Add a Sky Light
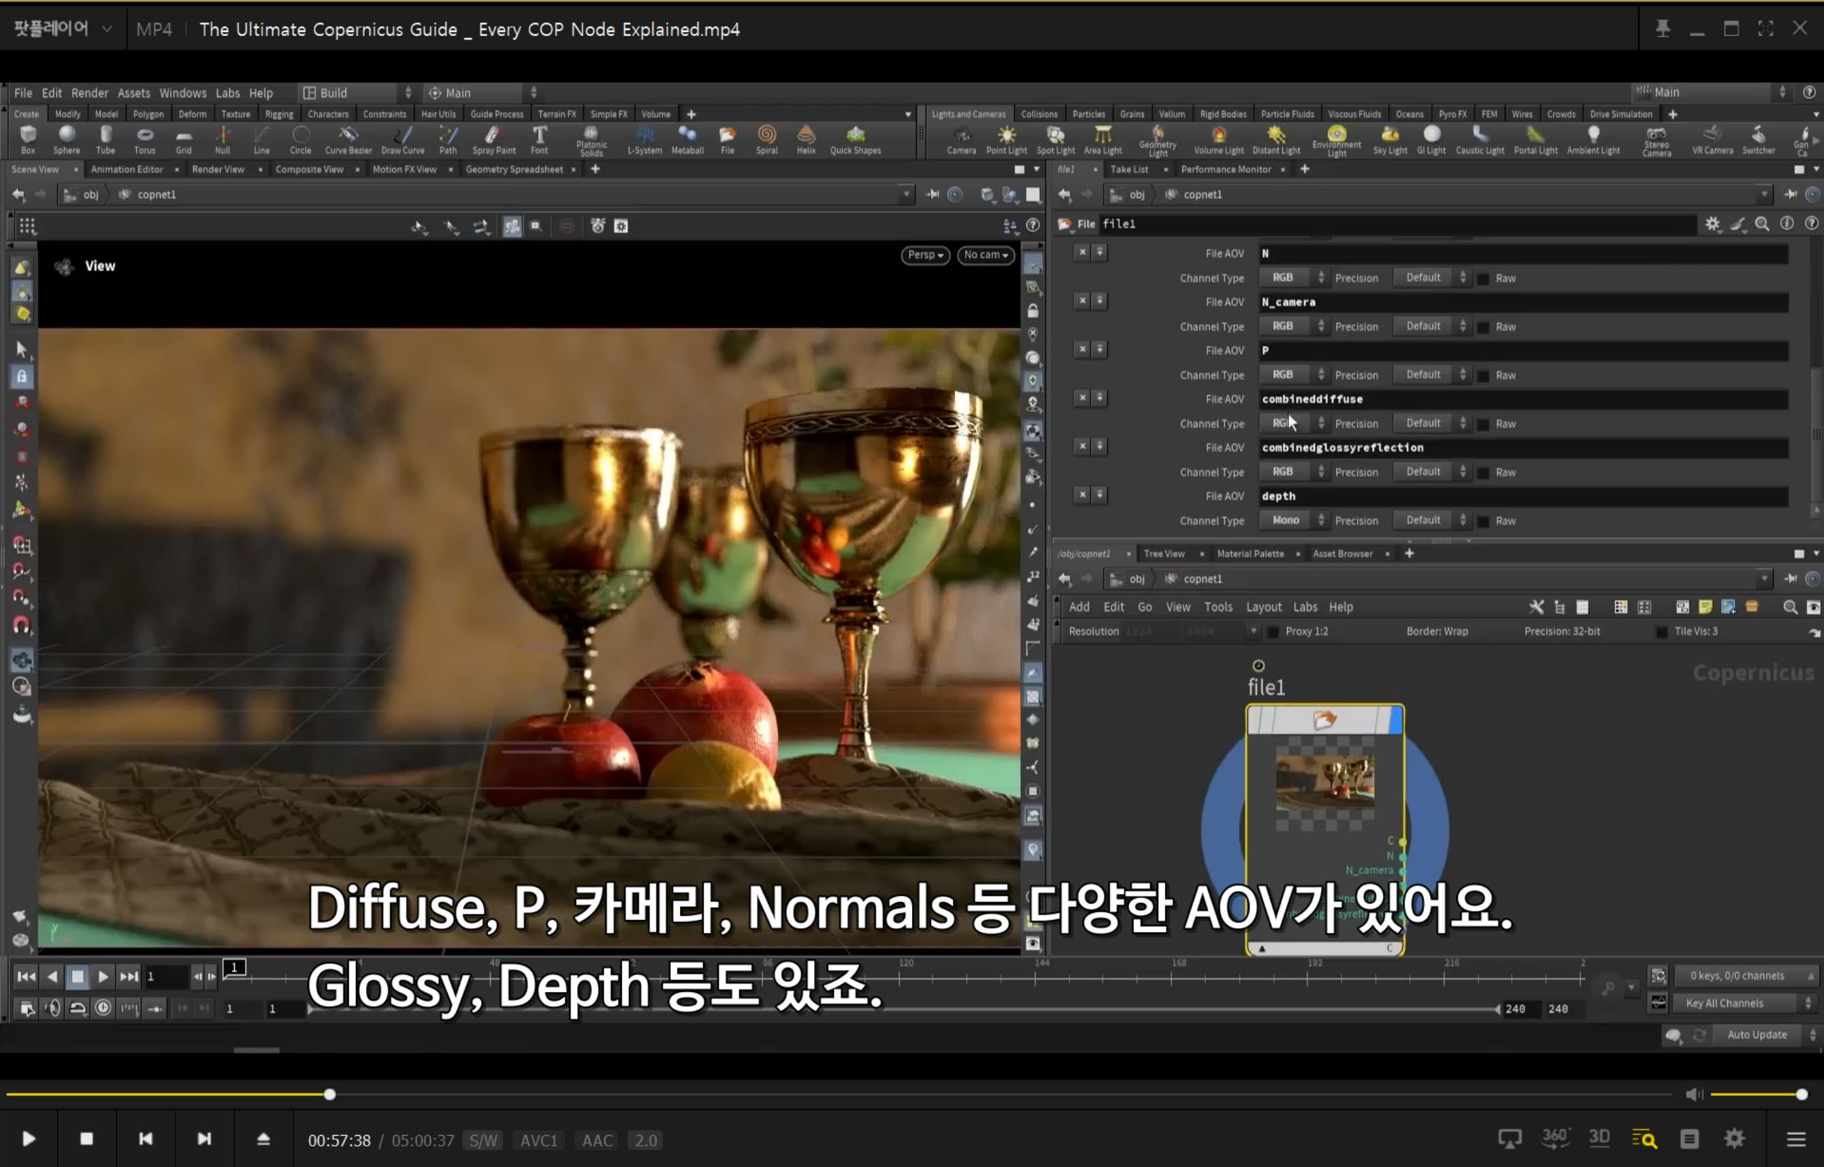 [1390, 140]
